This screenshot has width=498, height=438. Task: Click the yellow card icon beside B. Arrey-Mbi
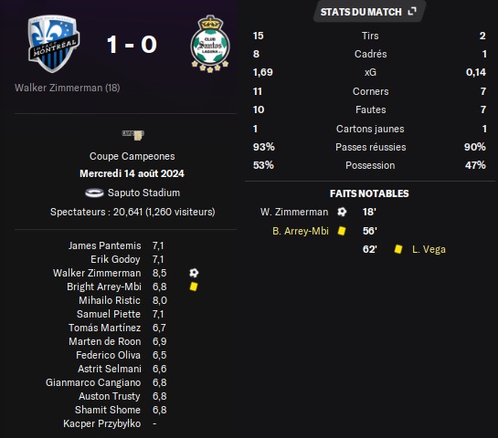pos(342,231)
